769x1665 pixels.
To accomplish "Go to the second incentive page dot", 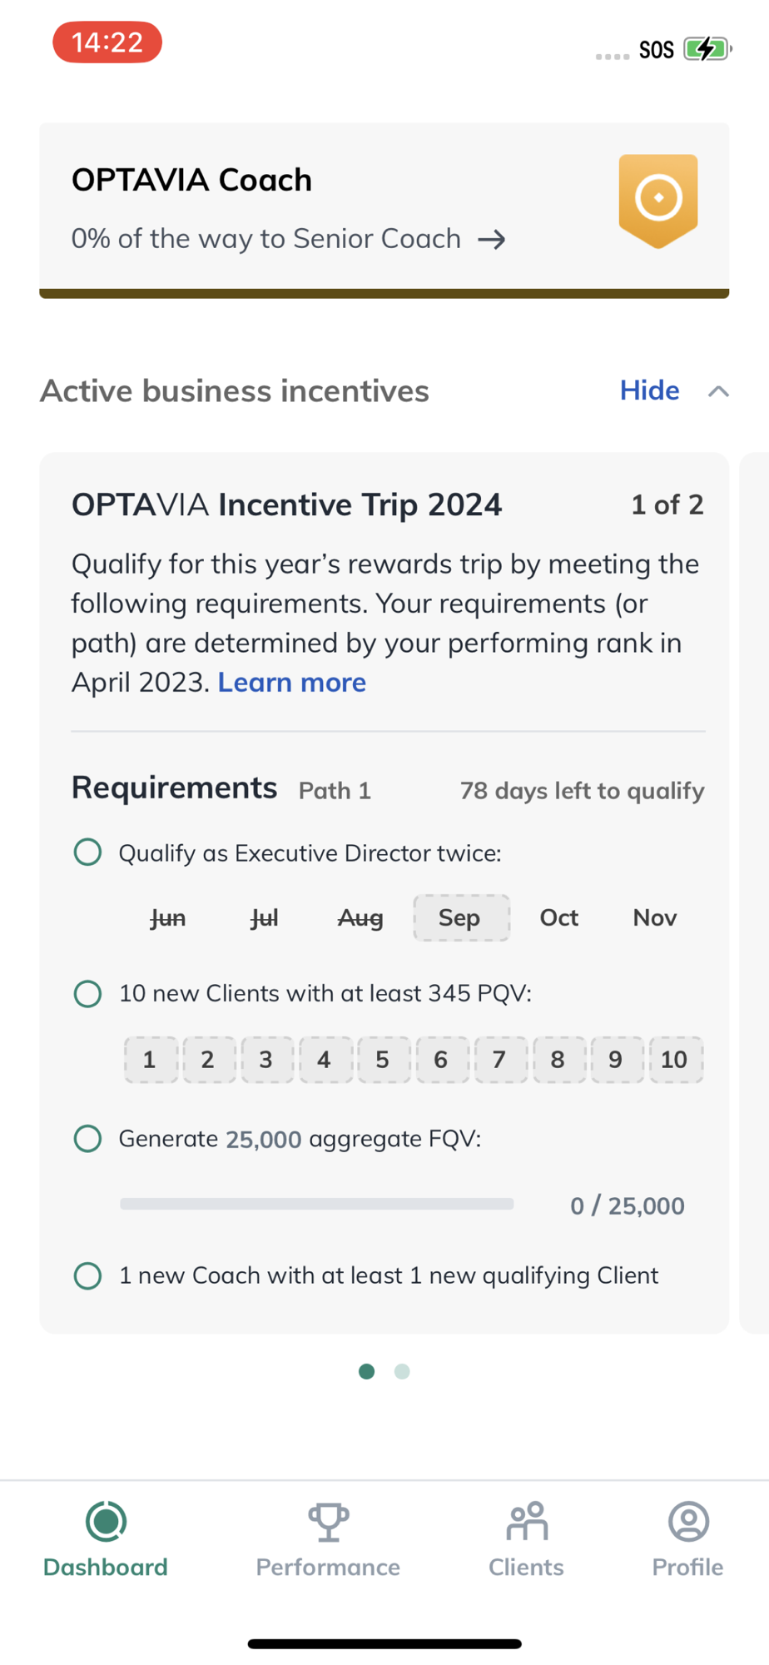I will tap(402, 1371).
